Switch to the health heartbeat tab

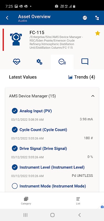point(17,62)
